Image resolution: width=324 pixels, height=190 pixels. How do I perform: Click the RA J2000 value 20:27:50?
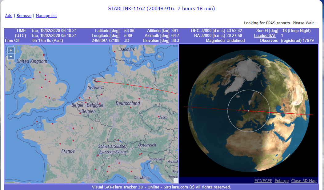click(x=234, y=35)
